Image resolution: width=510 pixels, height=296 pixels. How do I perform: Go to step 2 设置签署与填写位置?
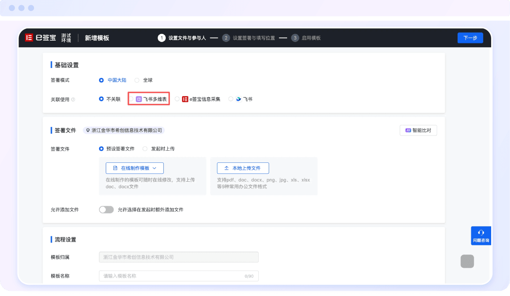point(249,38)
